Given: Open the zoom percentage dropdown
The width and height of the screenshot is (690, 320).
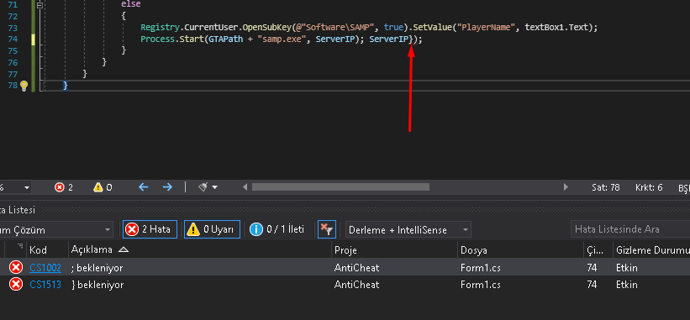Looking at the screenshot, I should pyautogui.click(x=26, y=187).
